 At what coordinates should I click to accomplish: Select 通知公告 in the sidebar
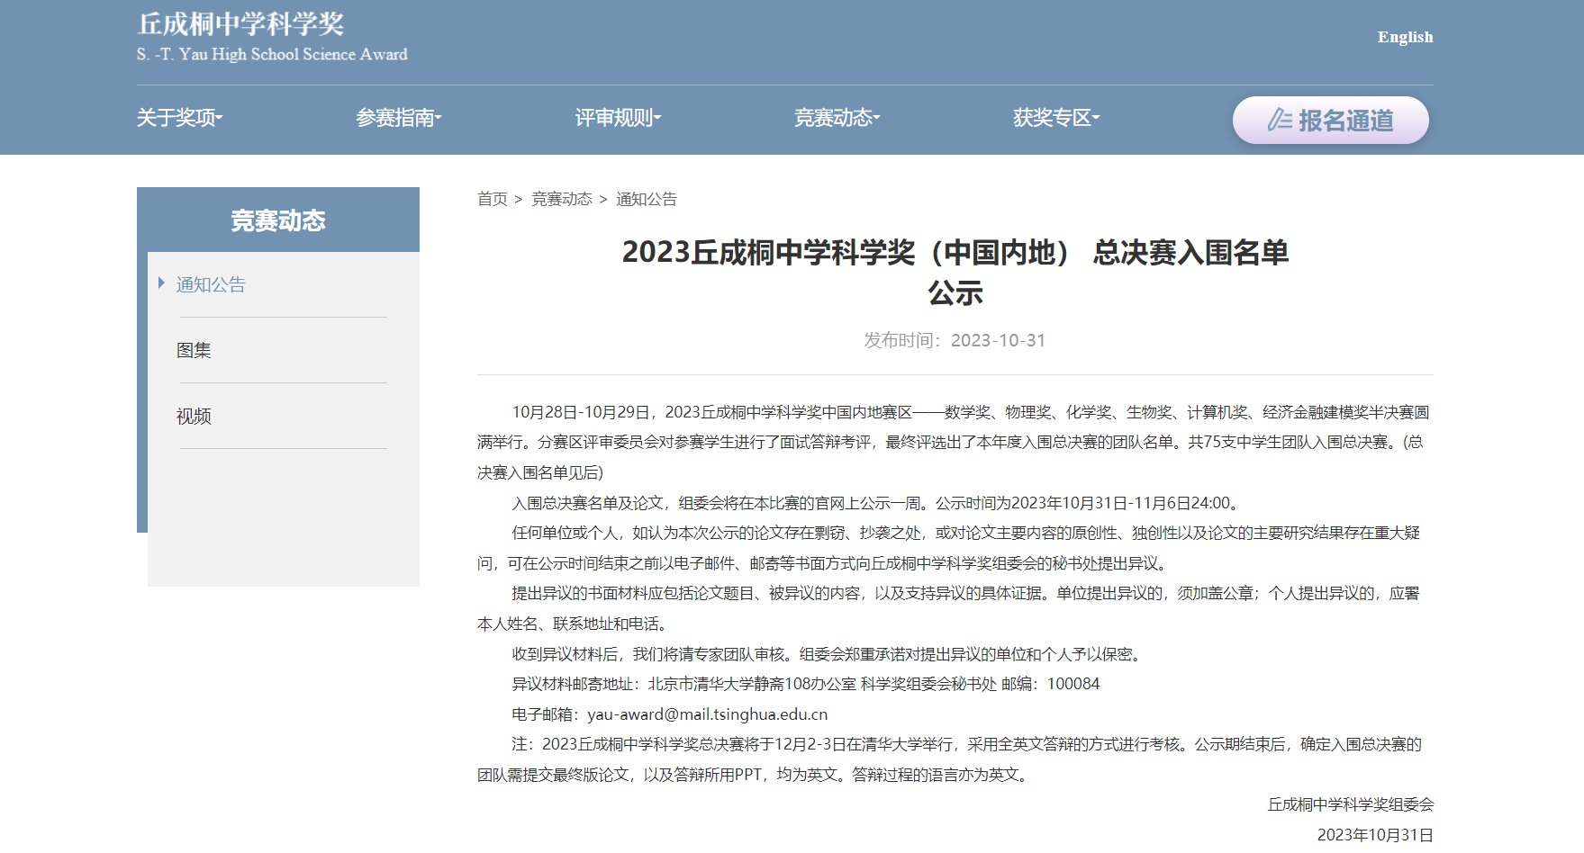pos(211,283)
